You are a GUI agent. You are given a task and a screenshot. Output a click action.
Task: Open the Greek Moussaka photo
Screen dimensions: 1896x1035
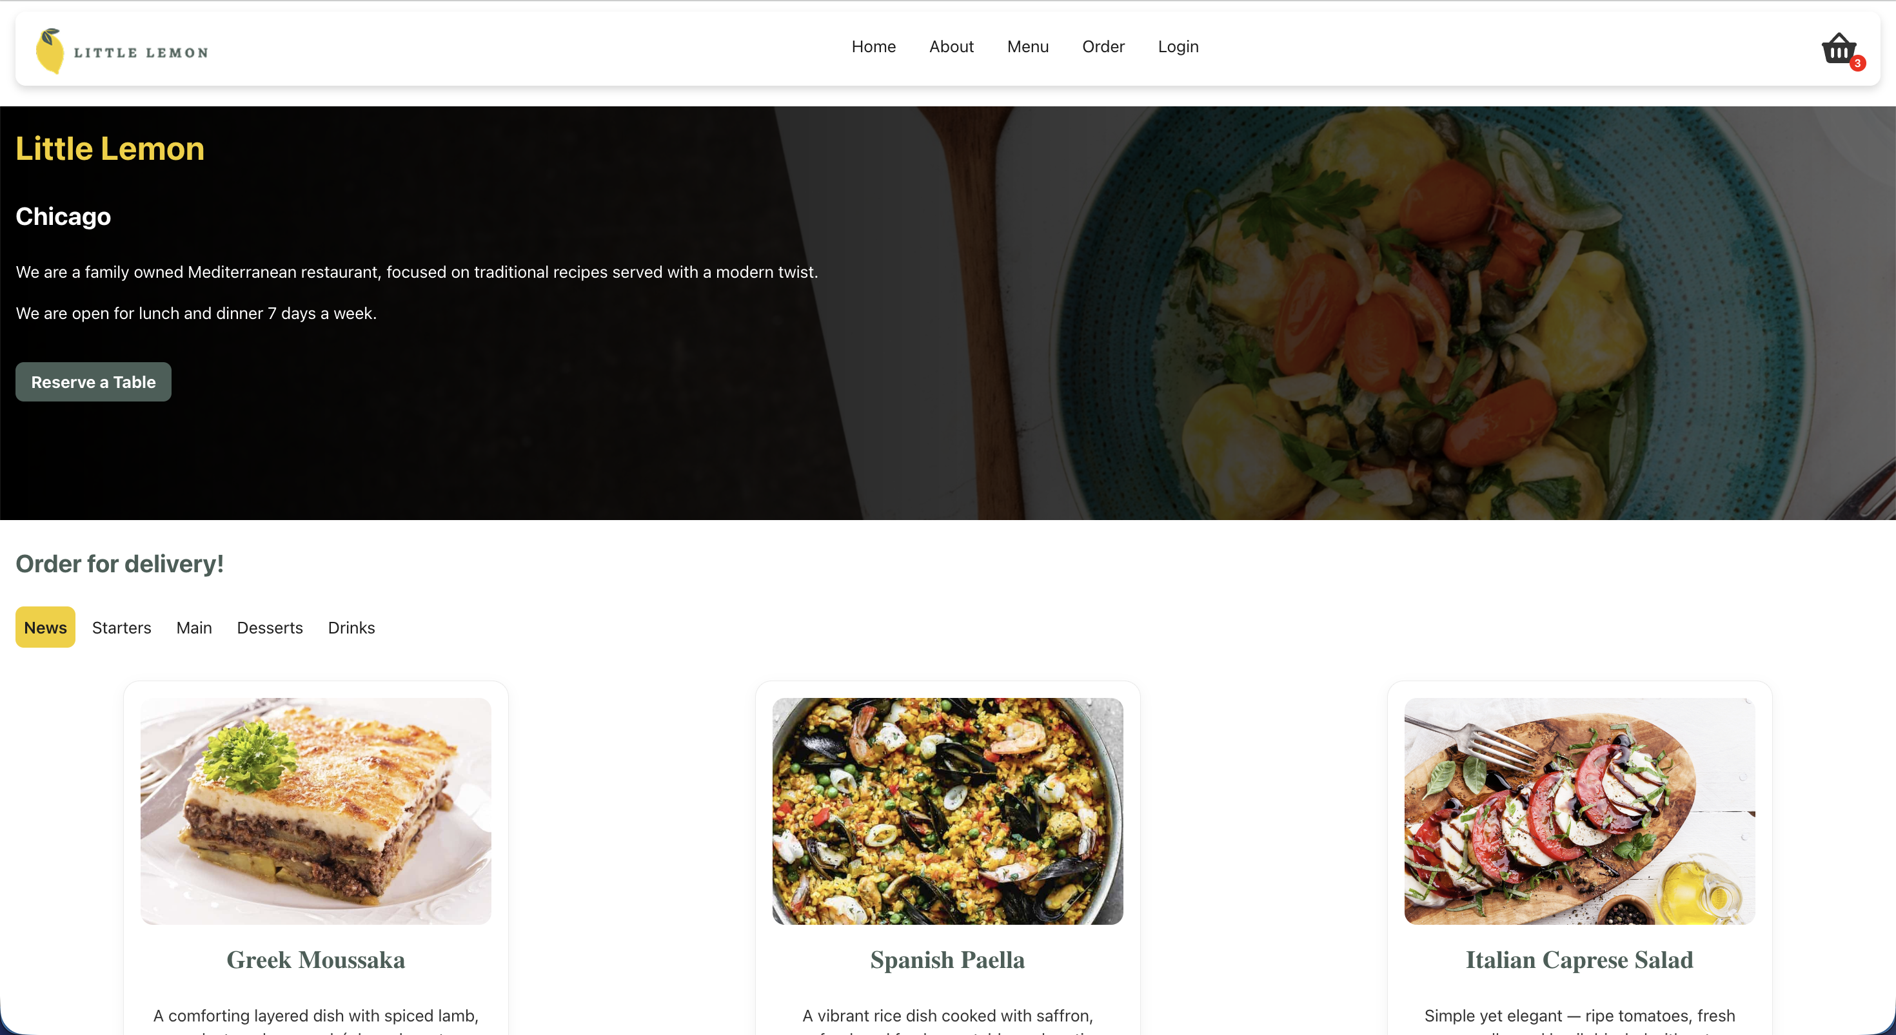pyautogui.click(x=316, y=811)
